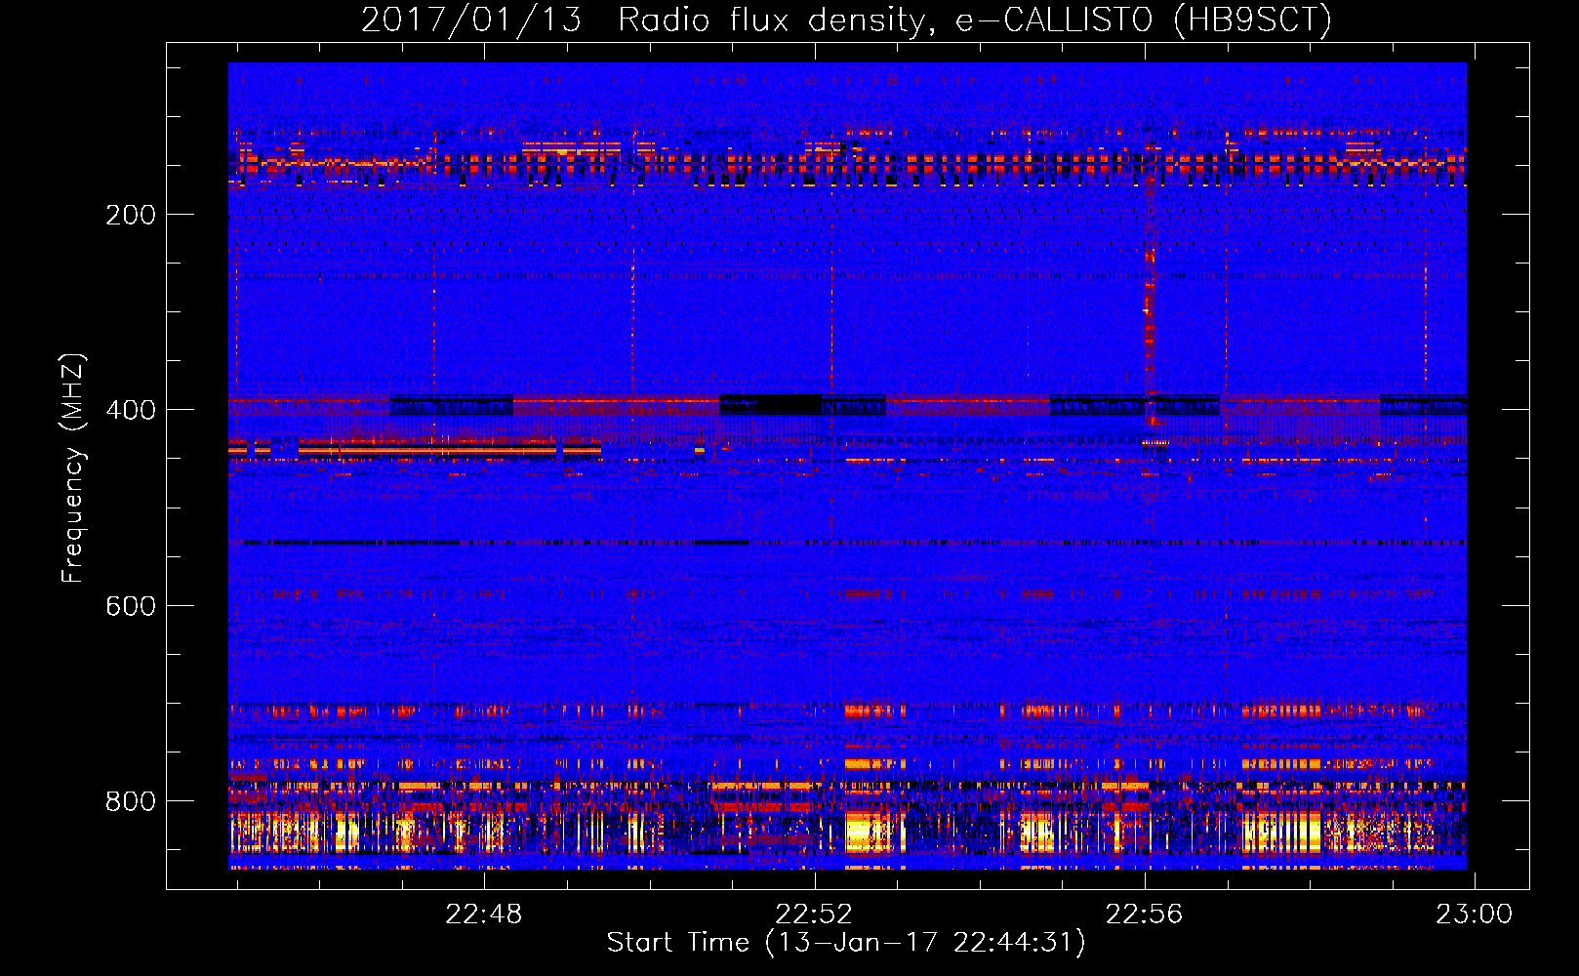The height and width of the screenshot is (976, 1579).
Task: Select the Frequency (MHZ) axis title
Action: coord(73,468)
